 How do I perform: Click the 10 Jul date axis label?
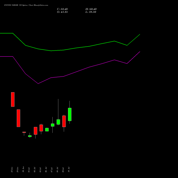69,169
